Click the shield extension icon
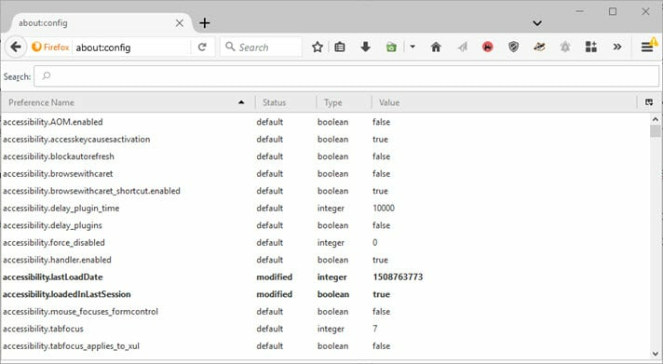The image size is (663, 364). (x=513, y=47)
